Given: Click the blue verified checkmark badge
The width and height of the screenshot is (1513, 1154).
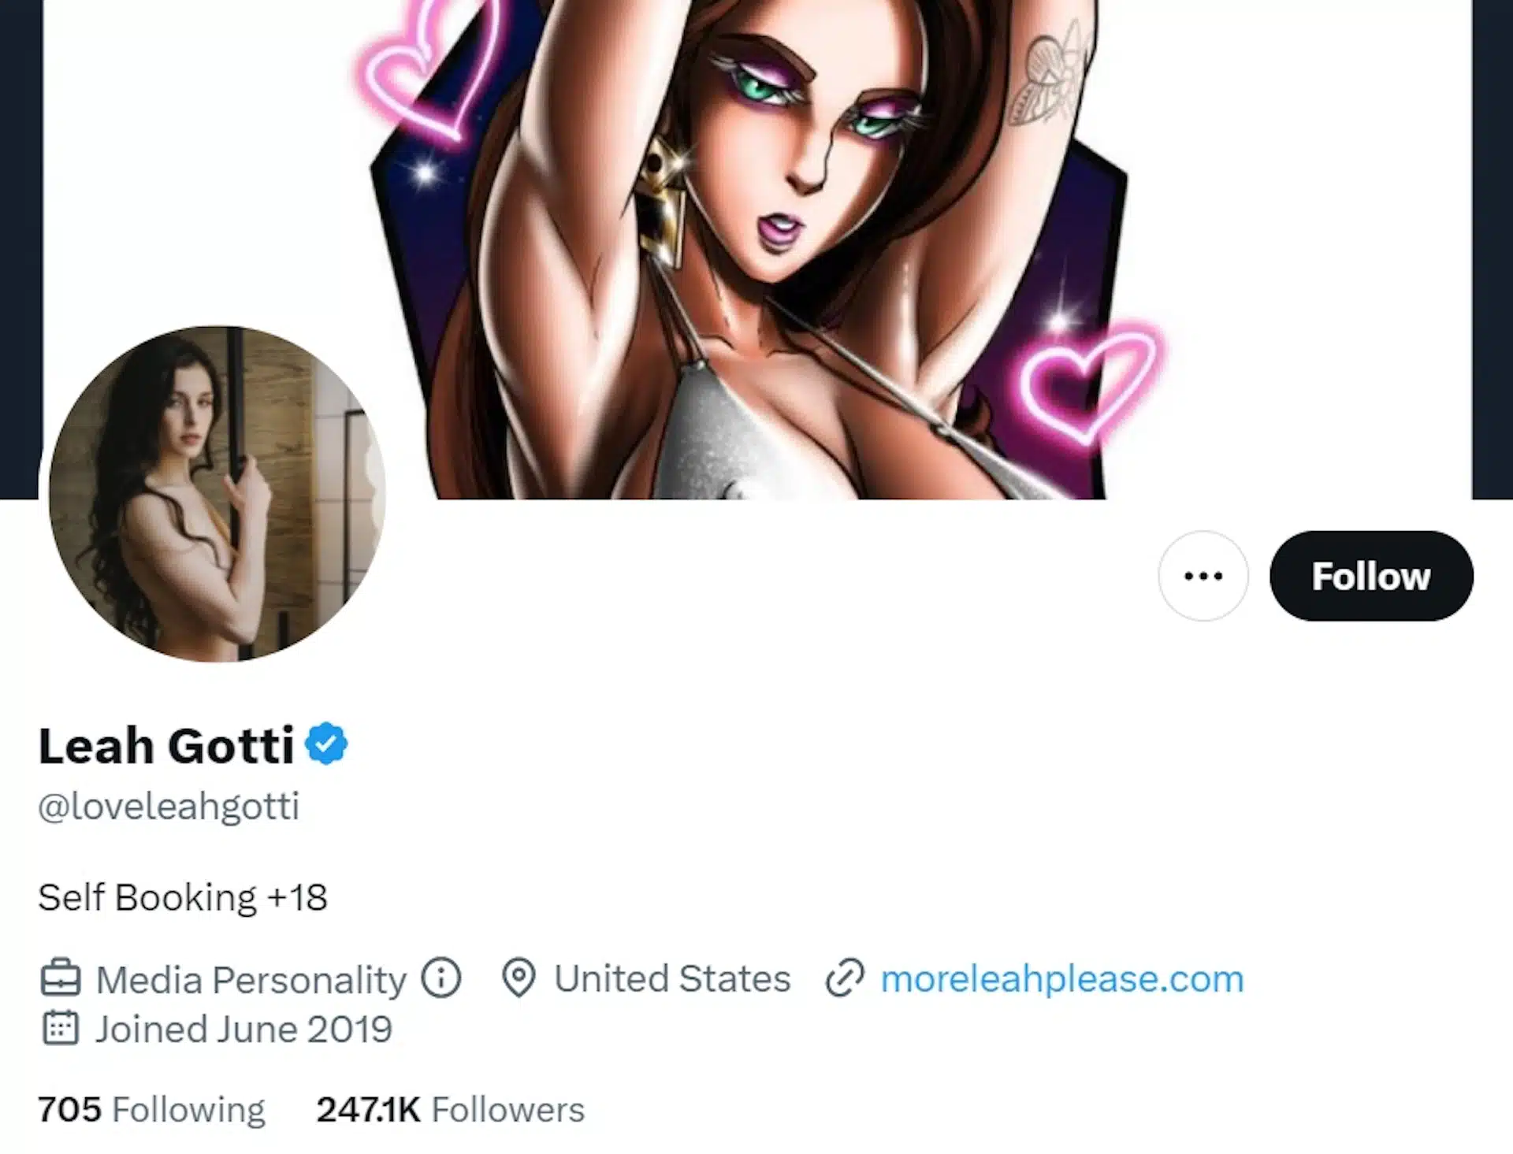Looking at the screenshot, I should [x=326, y=744].
